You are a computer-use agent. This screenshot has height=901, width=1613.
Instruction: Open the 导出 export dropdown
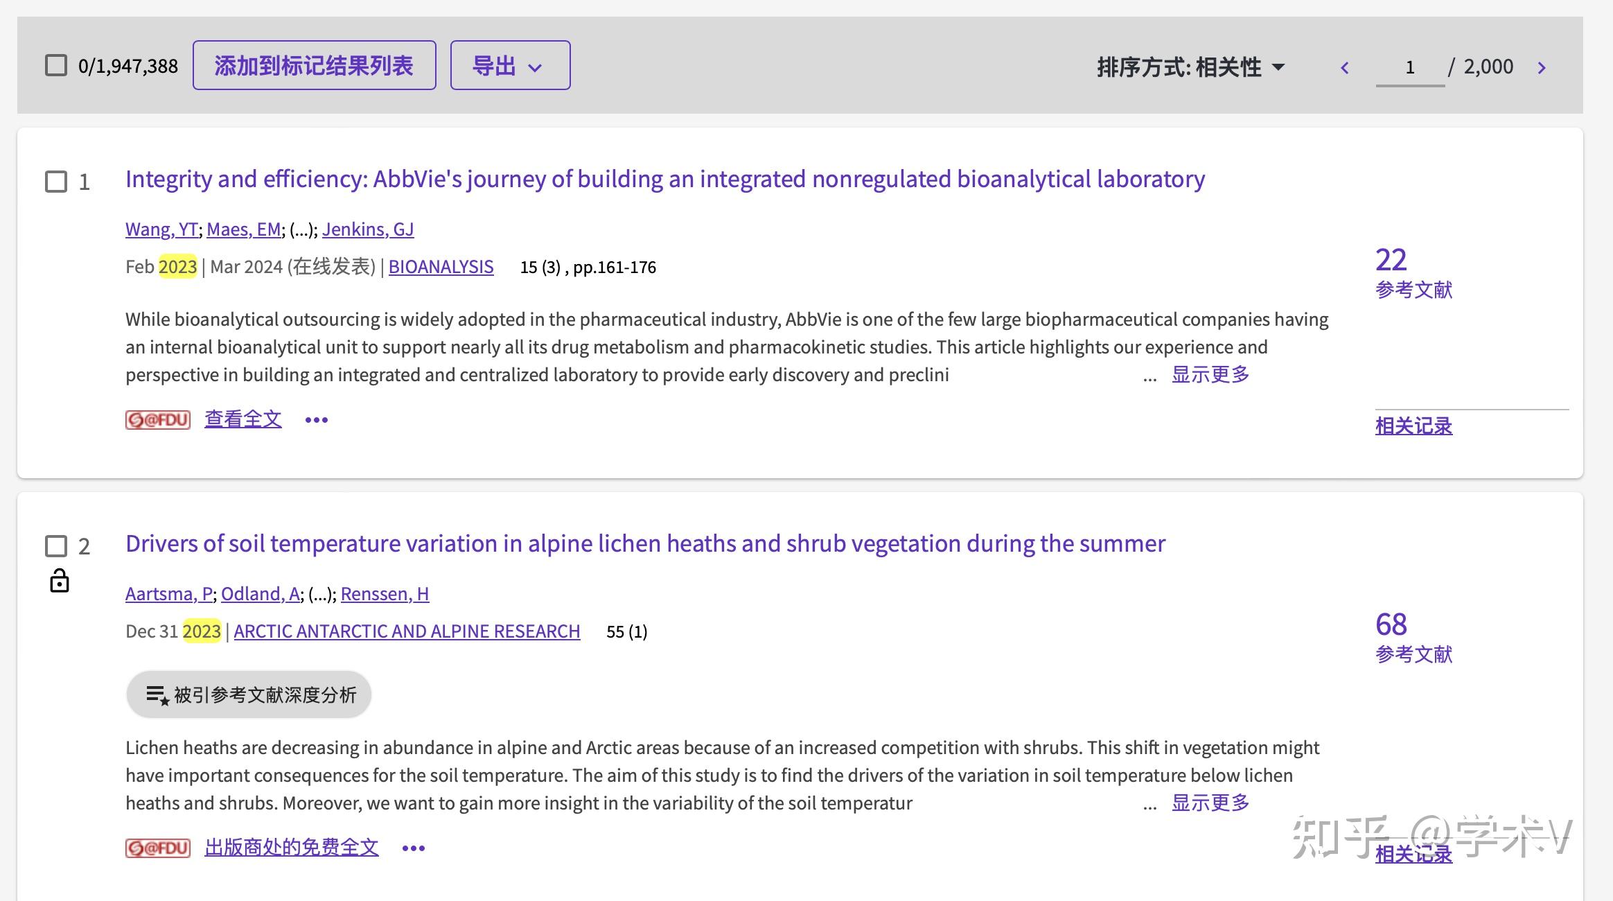509,64
